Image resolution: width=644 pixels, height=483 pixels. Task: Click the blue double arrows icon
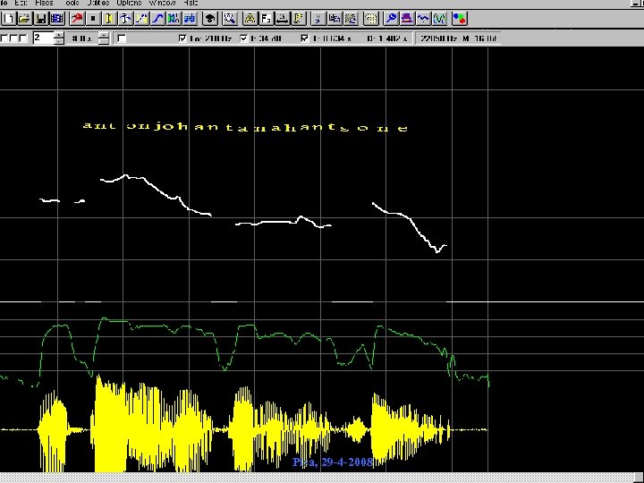coord(190,19)
